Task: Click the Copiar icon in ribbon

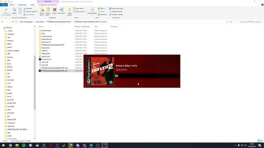Action: 14,11
